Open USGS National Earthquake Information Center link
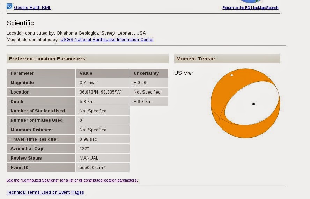310x199 pixels. (x=107, y=40)
